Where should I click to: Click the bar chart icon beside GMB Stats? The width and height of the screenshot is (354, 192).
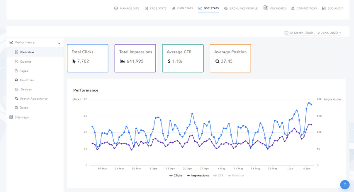pos(173,8)
